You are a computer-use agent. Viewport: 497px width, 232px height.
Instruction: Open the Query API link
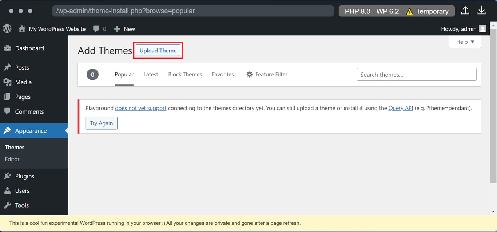[401, 108]
